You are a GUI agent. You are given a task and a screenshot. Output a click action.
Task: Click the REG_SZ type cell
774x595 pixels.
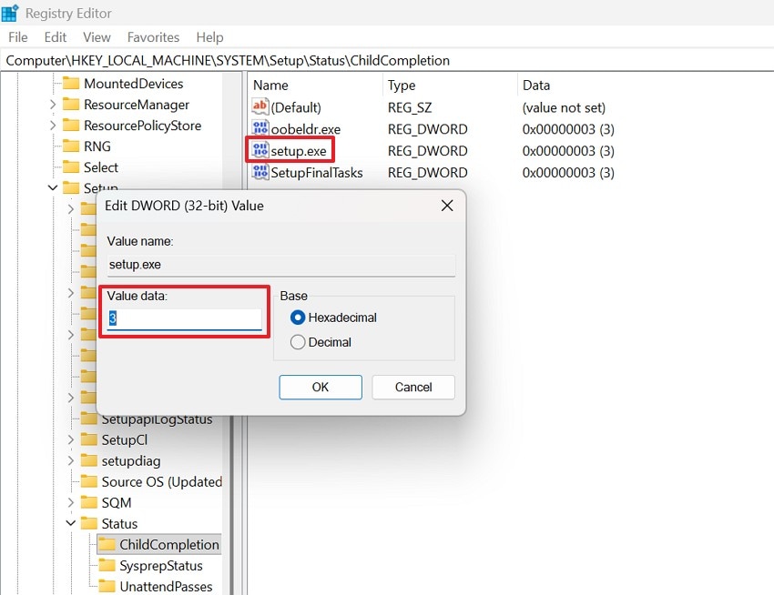[x=410, y=107]
